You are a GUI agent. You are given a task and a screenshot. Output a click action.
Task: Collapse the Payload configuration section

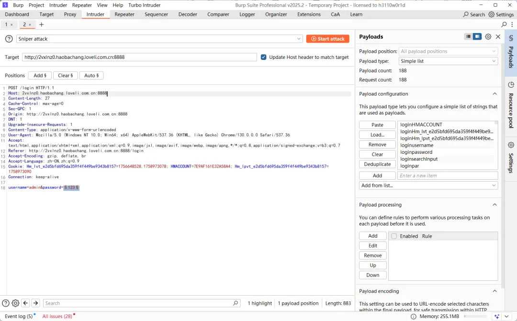tap(495, 94)
